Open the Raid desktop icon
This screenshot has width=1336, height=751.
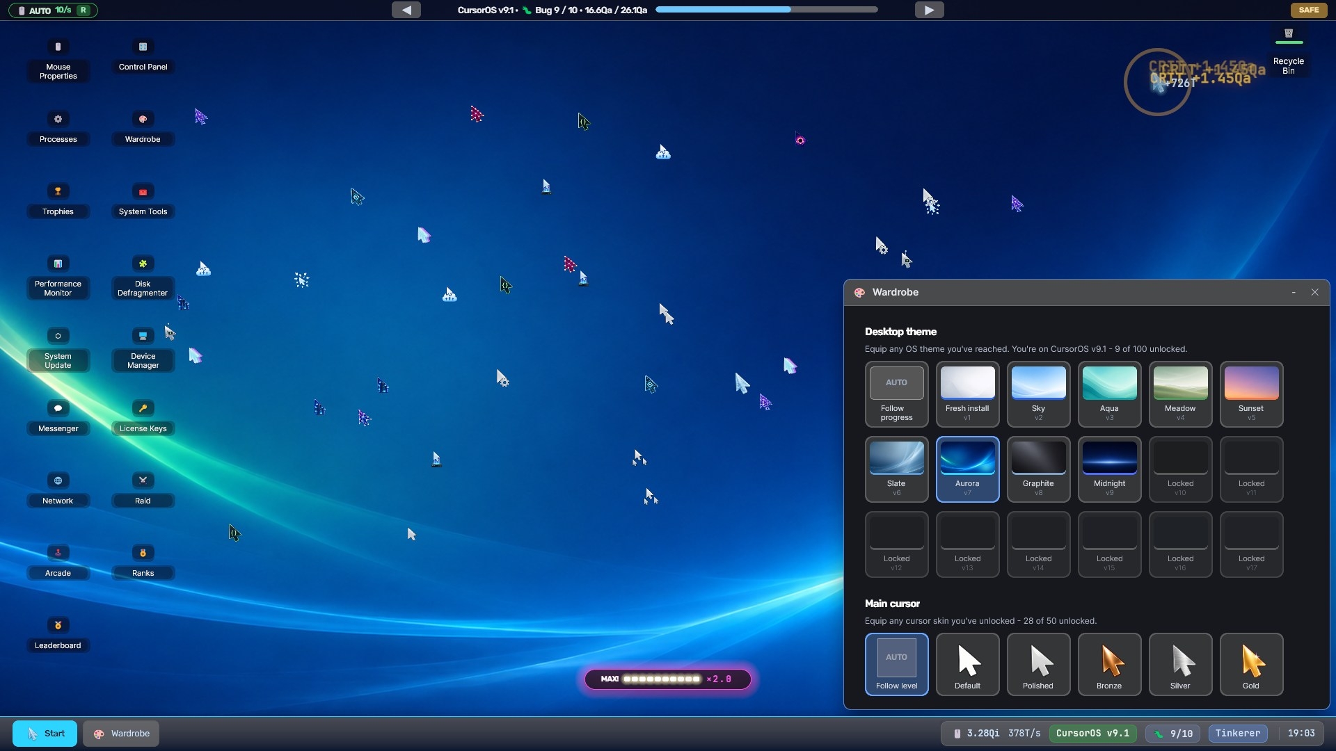pyautogui.click(x=143, y=490)
